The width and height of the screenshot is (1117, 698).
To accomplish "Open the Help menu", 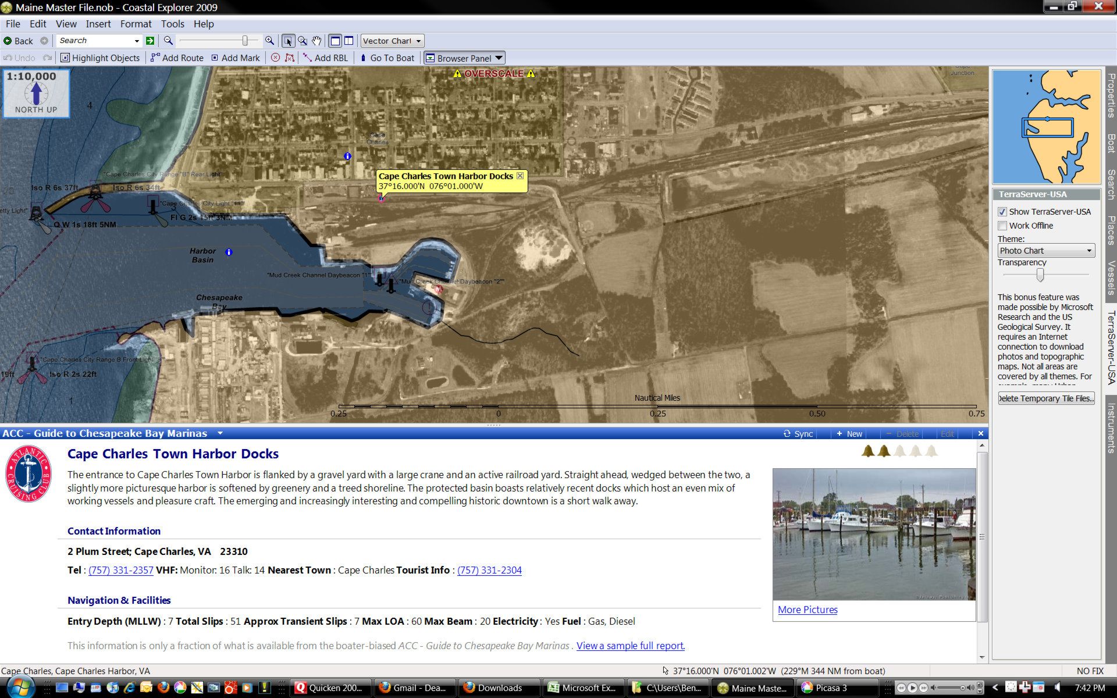I will (204, 24).
